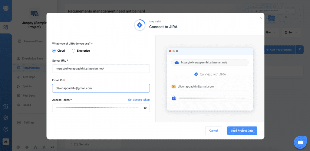Click the help question mark icon
The image size is (310, 151).
(6, 129)
